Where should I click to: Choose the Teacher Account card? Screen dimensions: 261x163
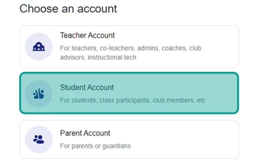(x=129, y=46)
